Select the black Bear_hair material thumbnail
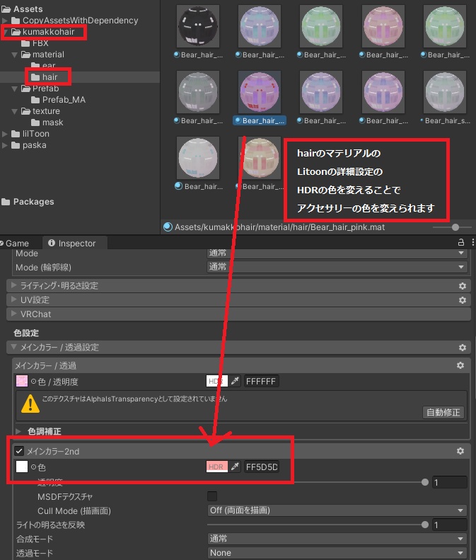 coord(198,26)
